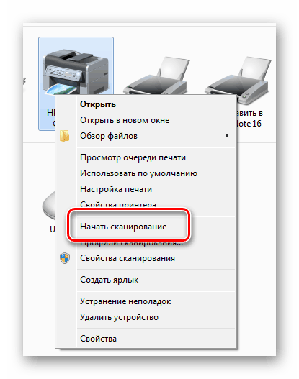Choose Создать ярлык

coord(110,280)
